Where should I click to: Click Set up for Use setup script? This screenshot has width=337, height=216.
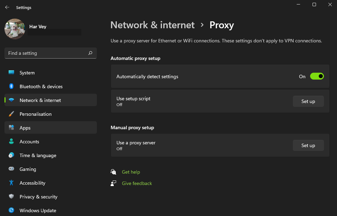coord(308,101)
